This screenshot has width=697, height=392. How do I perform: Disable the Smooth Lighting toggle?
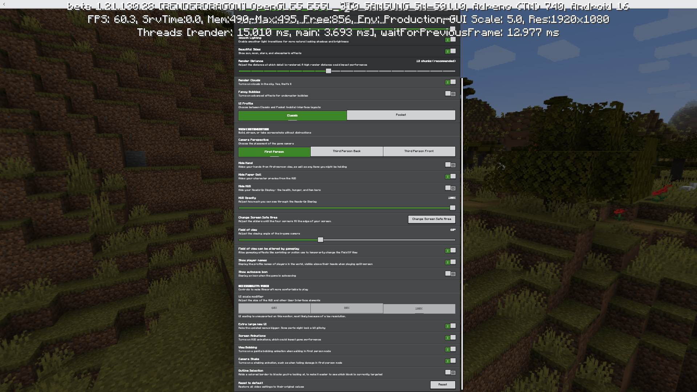(450, 40)
